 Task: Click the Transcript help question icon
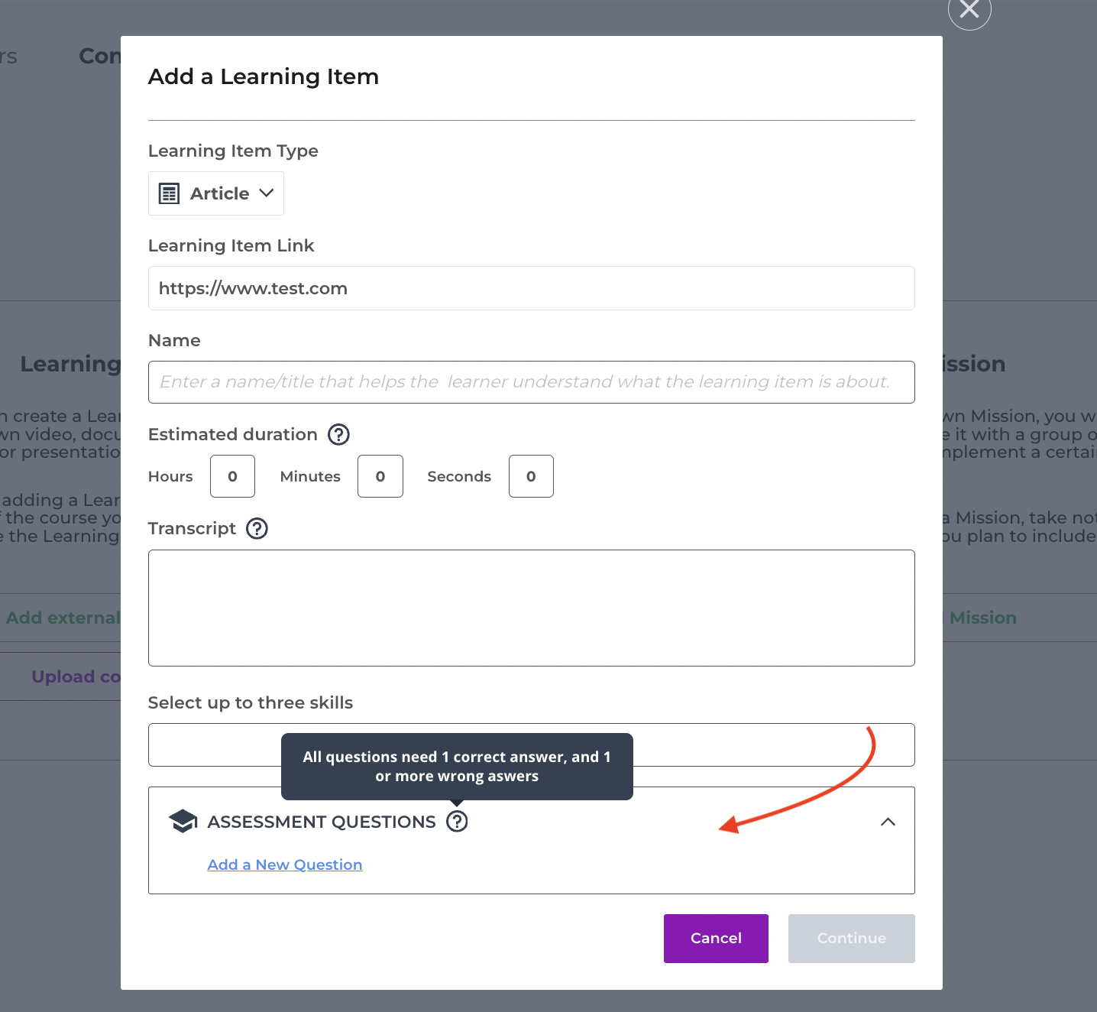(257, 529)
